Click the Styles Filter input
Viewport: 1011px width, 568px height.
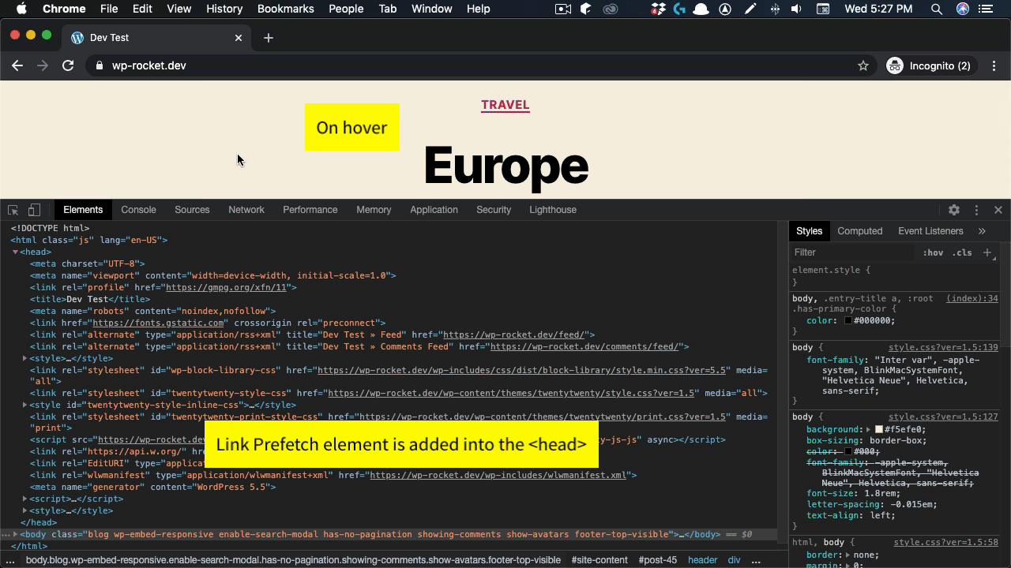coord(853,252)
